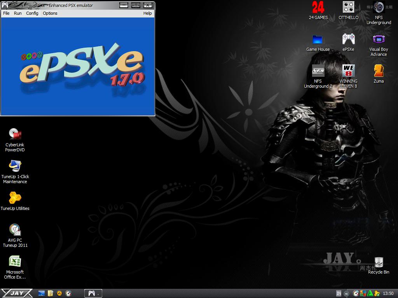The image size is (398, 298).
Task: Select the WINNING ELEVEN 8 icon
Action: [349, 76]
